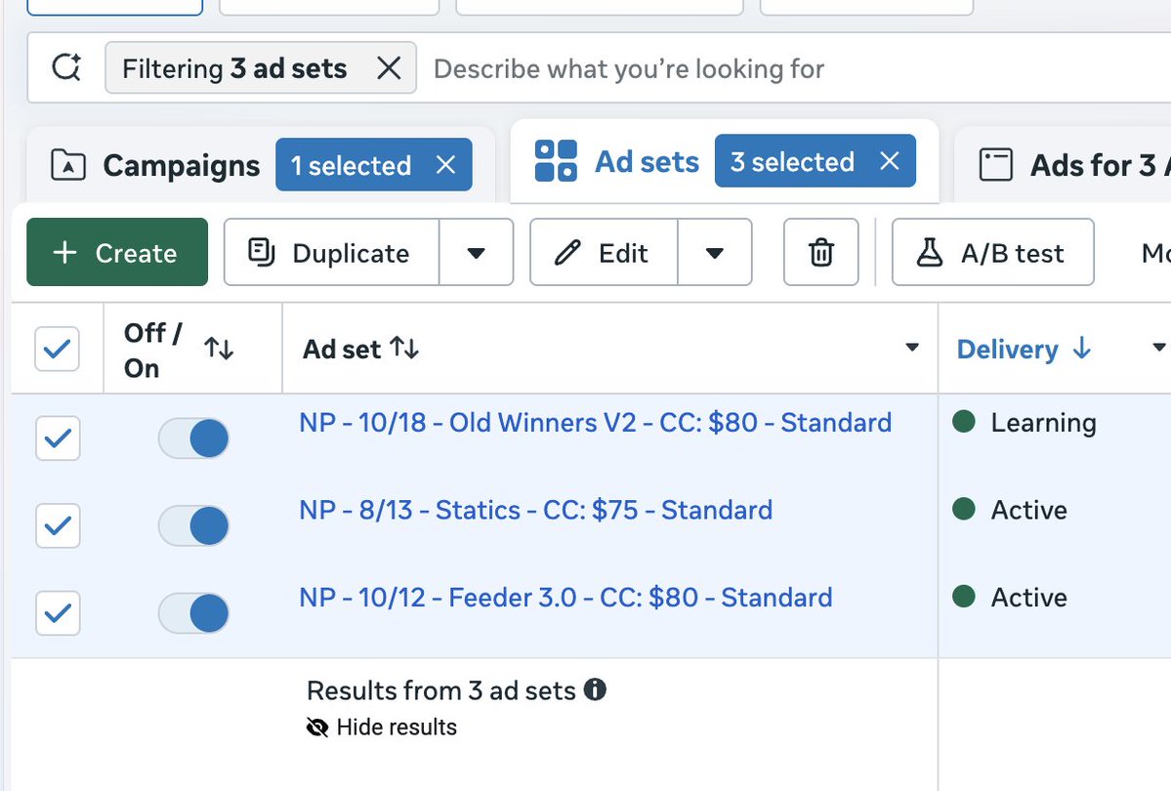Start an A/B test
This screenshot has height=791, width=1171.
(x=992, y=253)
